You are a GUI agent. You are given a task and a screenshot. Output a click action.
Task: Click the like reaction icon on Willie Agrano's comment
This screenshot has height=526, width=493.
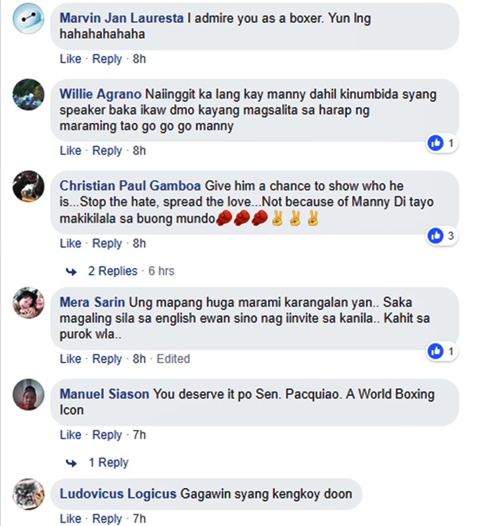pos(436,143)
